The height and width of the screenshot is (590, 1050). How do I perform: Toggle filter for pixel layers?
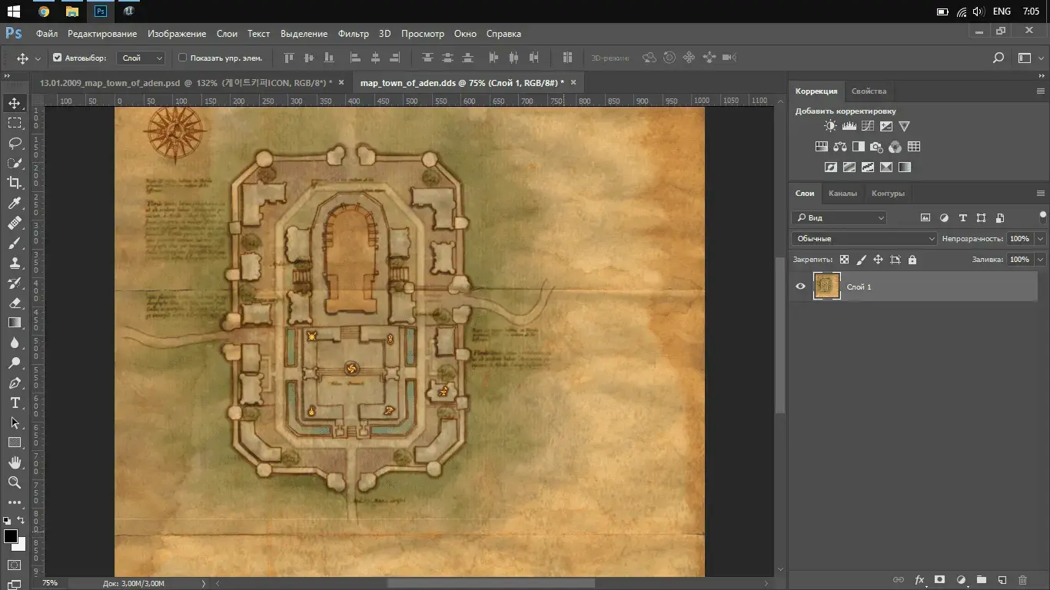(x=925, y=218)
